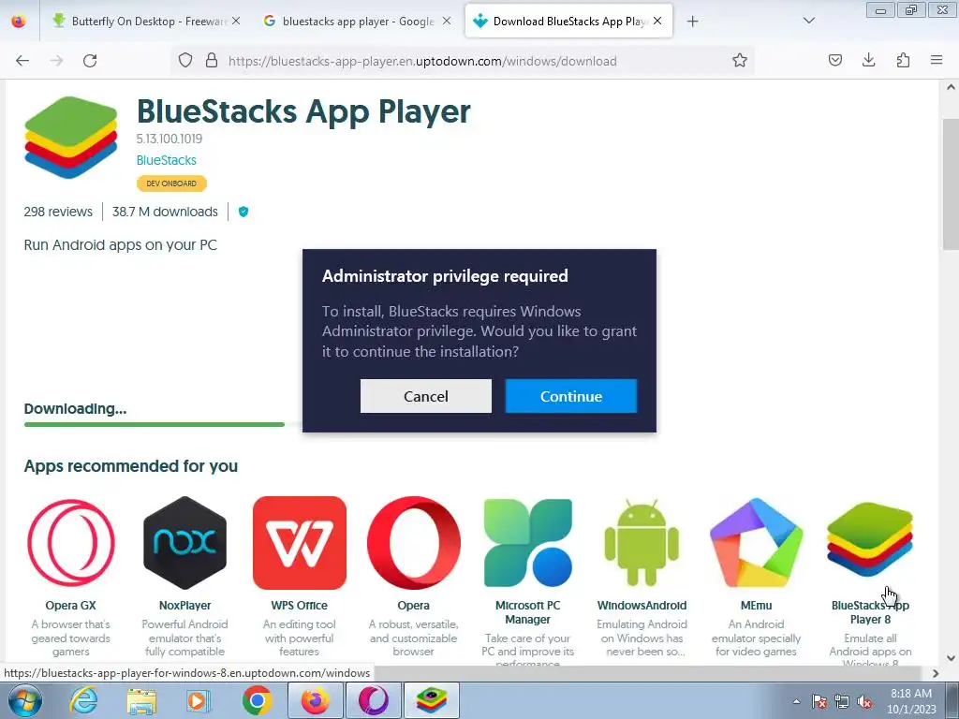This screenshot has height=719, width=959.
Task: Click the WPS Office title link
Action: tap(299, 606)
